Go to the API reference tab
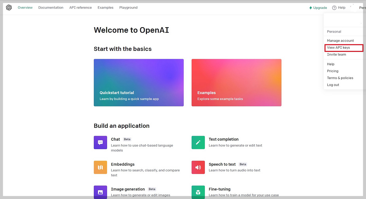 (x=80, y=7)
